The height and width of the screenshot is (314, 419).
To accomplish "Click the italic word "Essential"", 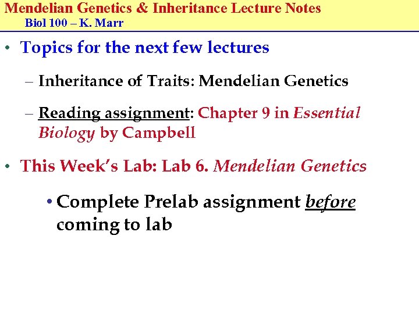I will click(x=327, y=113).
